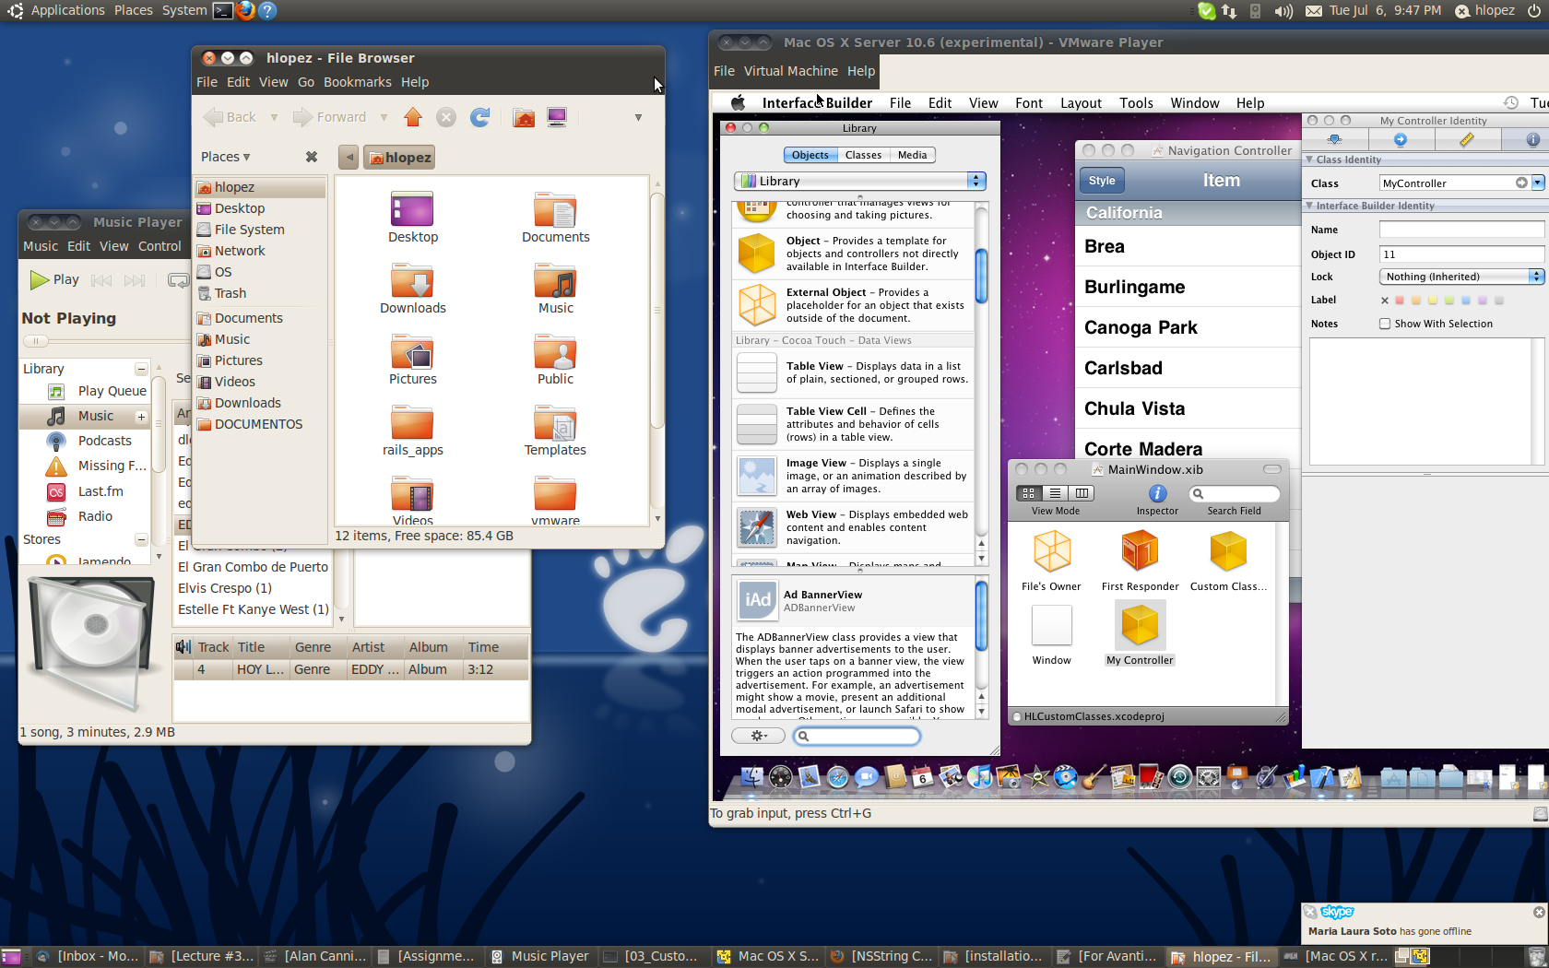Close the Places sidebar

pos(312,157)
